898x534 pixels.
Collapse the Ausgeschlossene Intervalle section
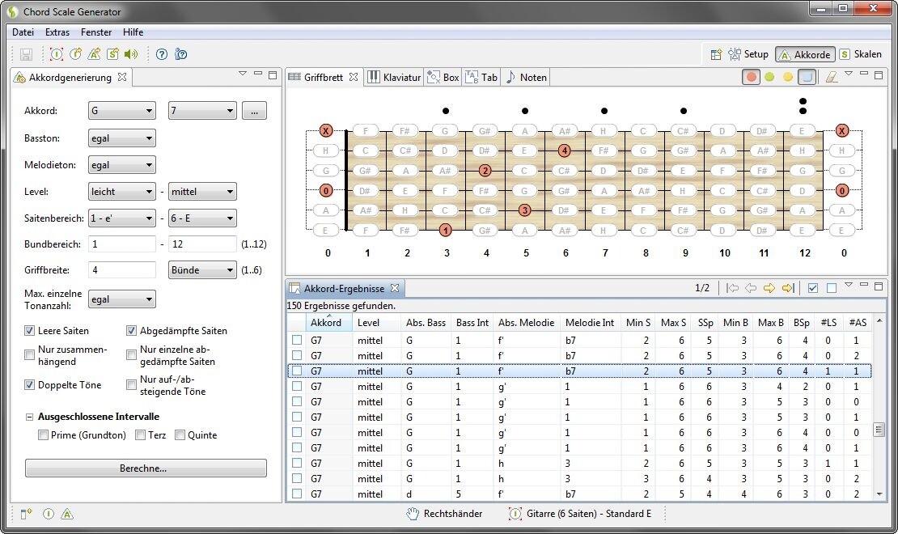tap(29, 416)
